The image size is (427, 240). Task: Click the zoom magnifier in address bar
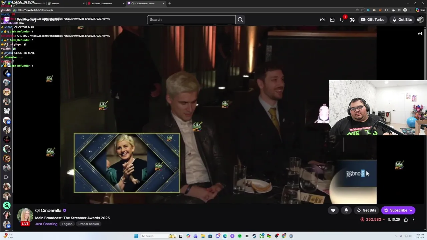[x=357, y=10]
